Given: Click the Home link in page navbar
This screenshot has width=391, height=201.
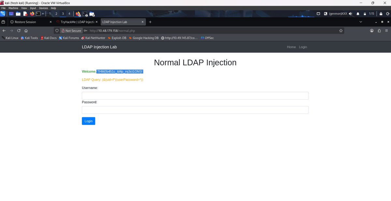Looking at the screenshot, I should [291, 47].
